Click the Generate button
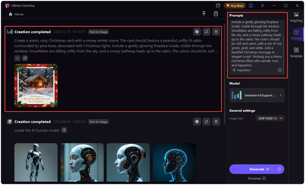 tap(257, 169)
